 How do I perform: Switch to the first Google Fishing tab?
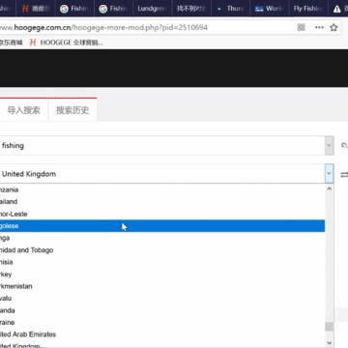pyautogui.click(x=74, y=9)
